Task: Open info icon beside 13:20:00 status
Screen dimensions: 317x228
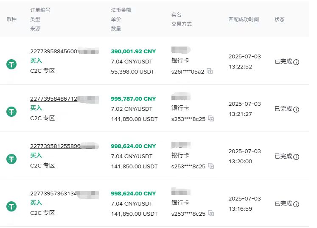Action: [x=296, y=157]
